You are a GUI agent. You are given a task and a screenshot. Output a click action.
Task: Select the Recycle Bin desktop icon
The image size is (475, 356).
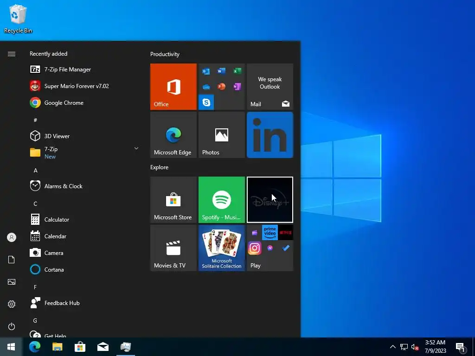(18, 18)
